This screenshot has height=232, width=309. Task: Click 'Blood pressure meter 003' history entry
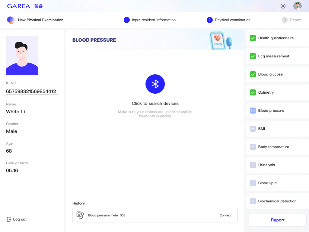(155, 215)
